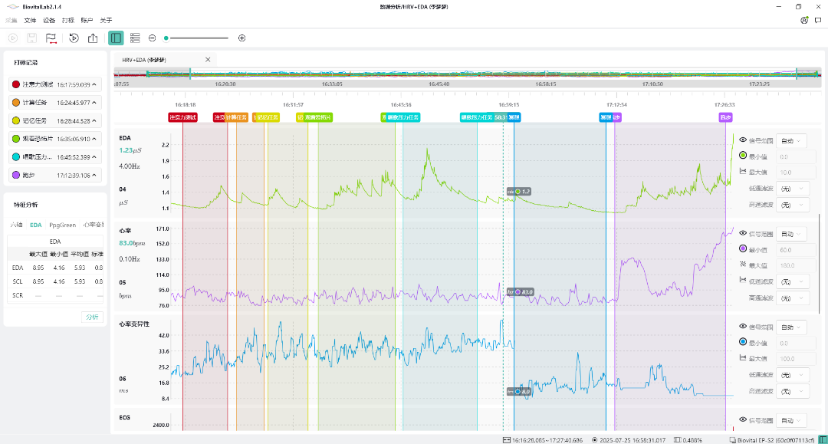
Task: Click the replay icon in the toolbar
Action: pos(74,38)
